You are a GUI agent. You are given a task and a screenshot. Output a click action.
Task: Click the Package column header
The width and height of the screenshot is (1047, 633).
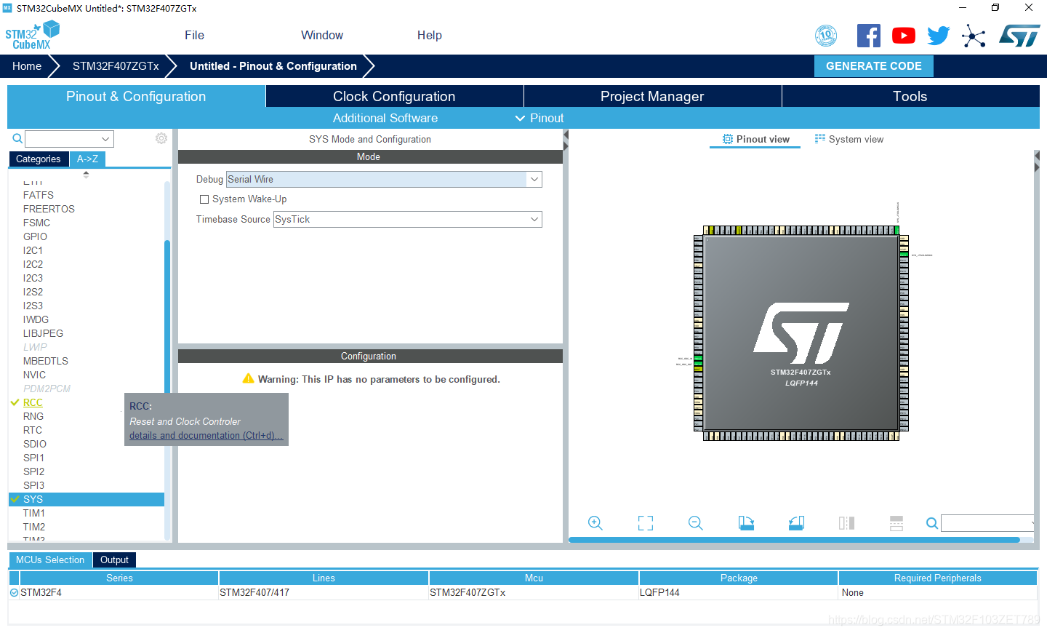pyautogui.click(x=739, y=578)
